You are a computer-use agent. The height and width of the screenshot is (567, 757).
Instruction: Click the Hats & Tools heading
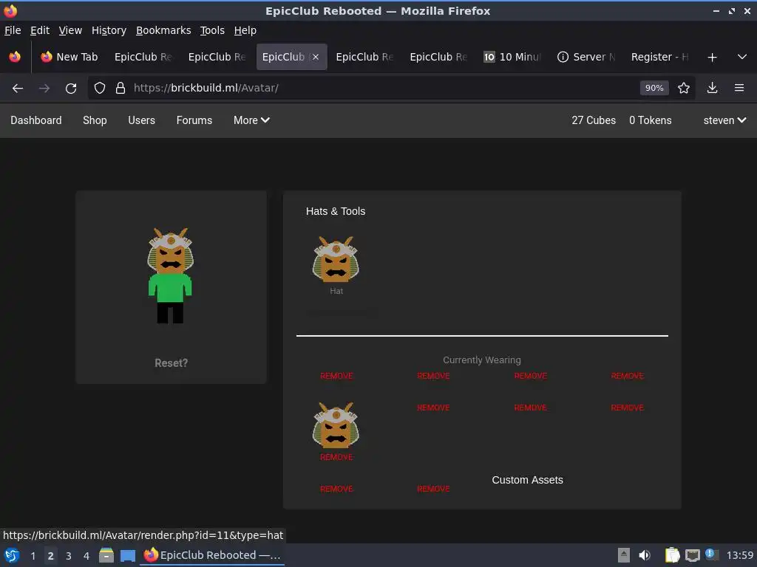tap(336, 211)
